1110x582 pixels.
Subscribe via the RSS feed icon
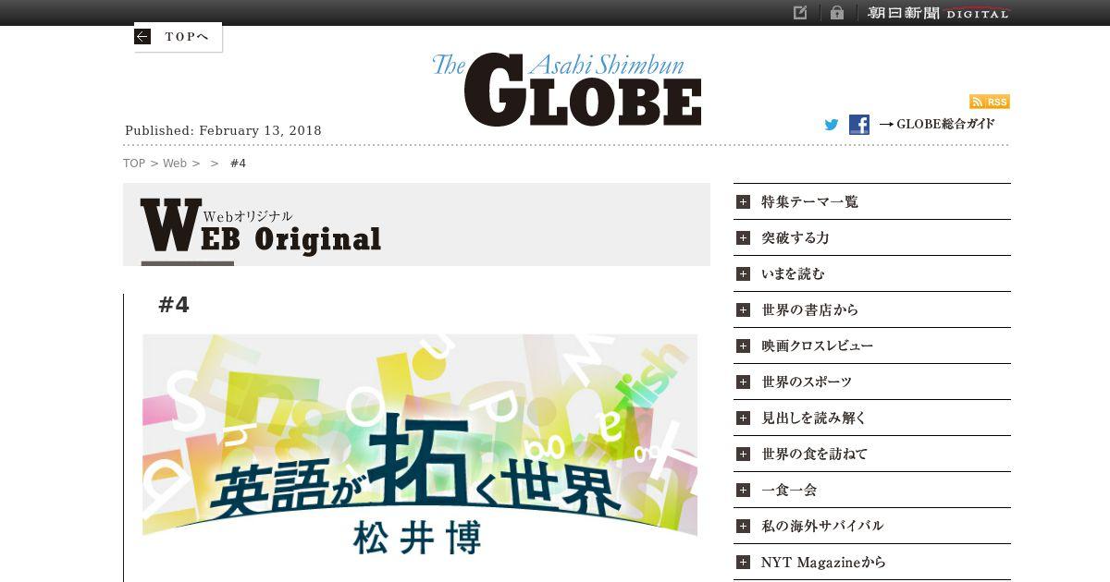click(x=990, y=102)
